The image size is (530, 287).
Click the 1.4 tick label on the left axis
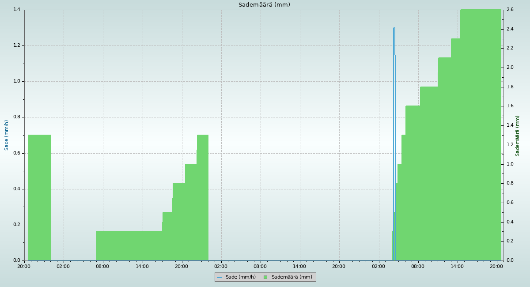[x=17, y=10]
